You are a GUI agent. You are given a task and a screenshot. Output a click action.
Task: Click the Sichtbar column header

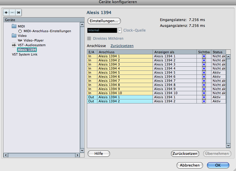(204, 52)
